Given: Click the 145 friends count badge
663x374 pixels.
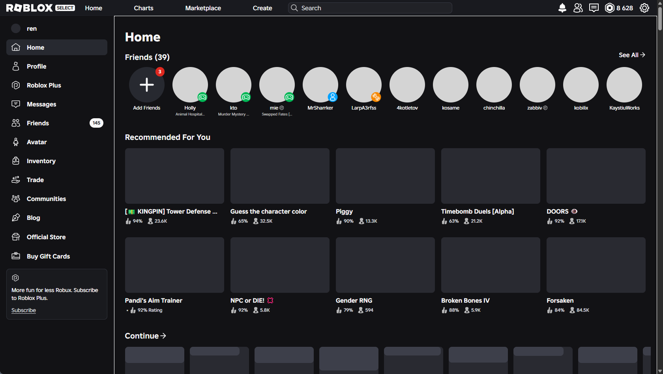Looking at the screenshot, I should coord(96,123).
